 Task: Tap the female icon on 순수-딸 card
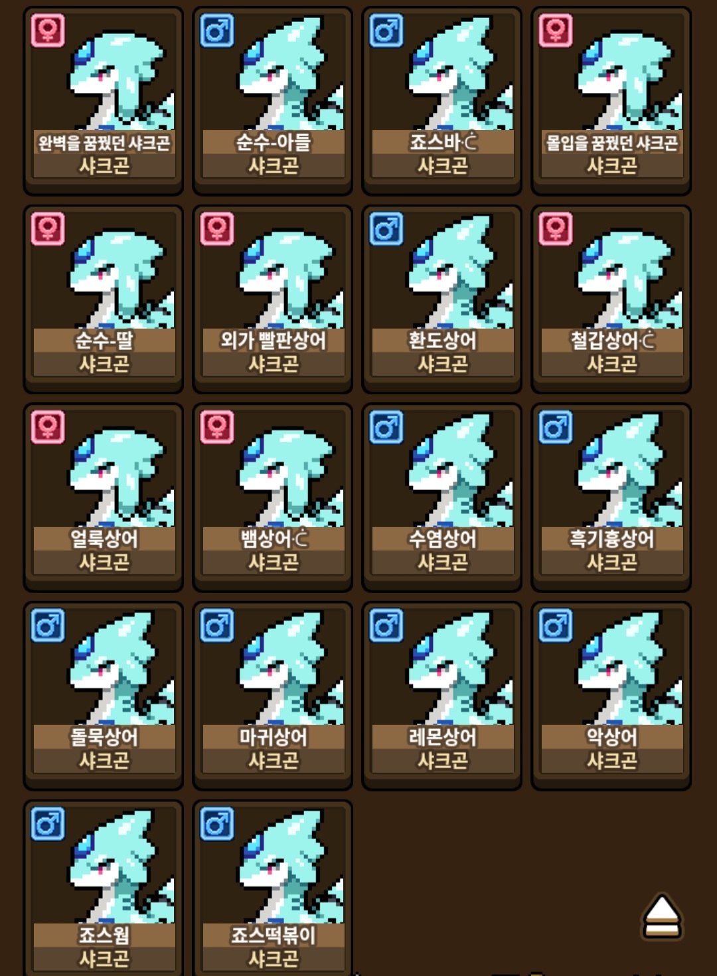[x=48, y=229]
